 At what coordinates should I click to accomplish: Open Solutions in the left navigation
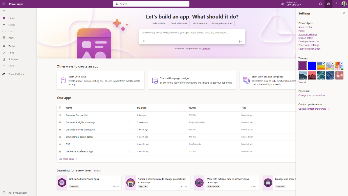point(18,59)
